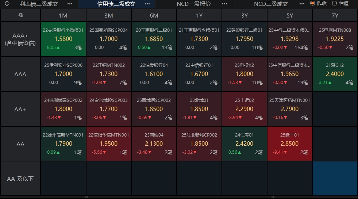358x199 pixels.
Task: Select the AAA+(含中债资信) rating row header
Action: tap(20, 39)
